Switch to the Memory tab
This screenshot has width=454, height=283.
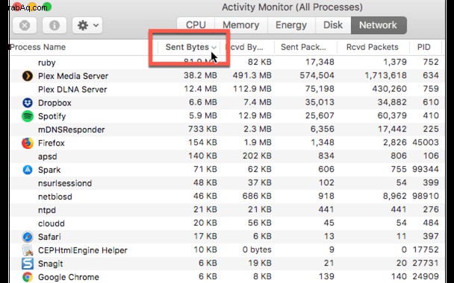click(241, 25)
